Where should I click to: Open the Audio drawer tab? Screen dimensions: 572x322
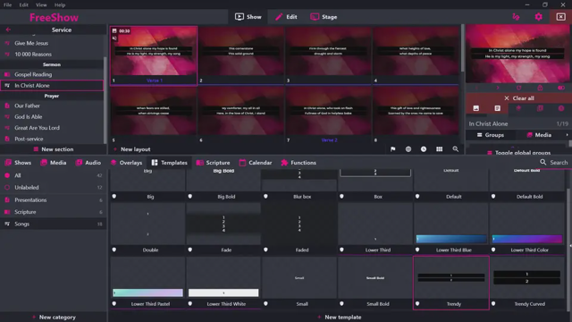(88, 163)
